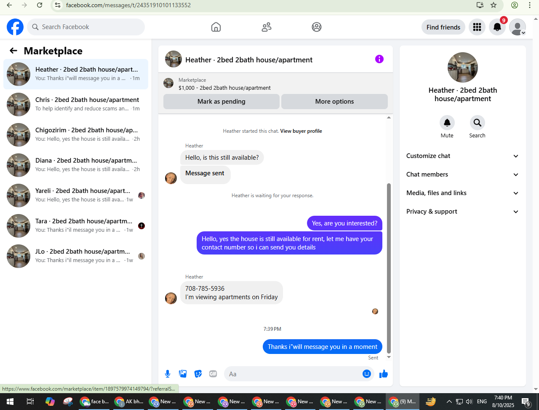Screen dimensions: 539x410
Task: Open the emoji picker icon
Action: pos(367,374)
